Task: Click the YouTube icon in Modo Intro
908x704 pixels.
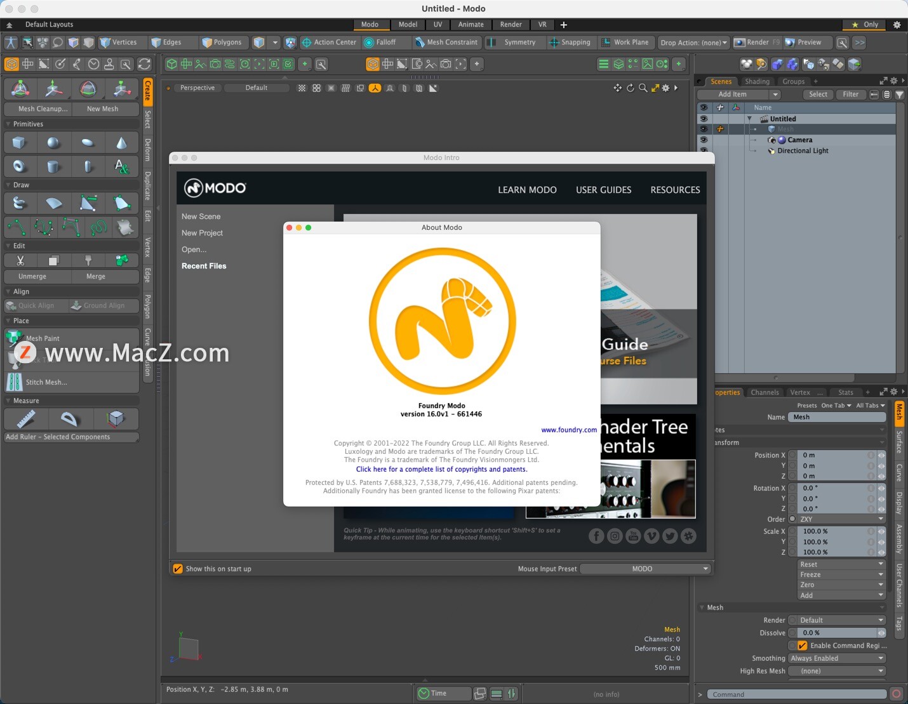Action: tap(633, 536)
